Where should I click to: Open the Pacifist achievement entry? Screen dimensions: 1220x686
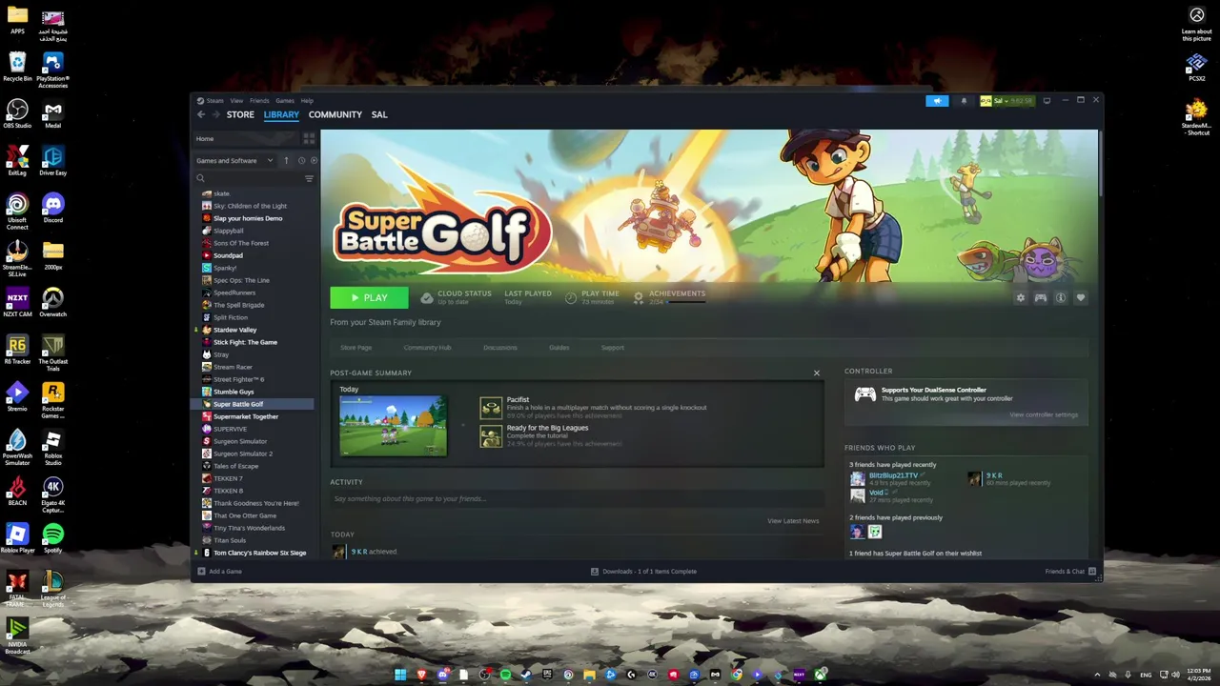(593, 408)
